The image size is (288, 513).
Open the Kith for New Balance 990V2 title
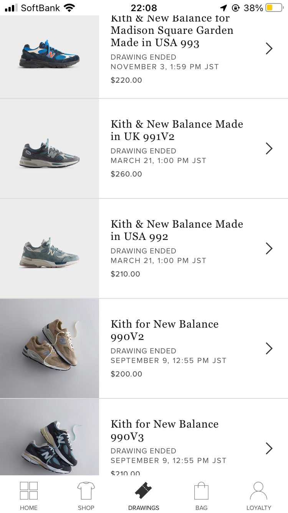(x=164, y=330)
